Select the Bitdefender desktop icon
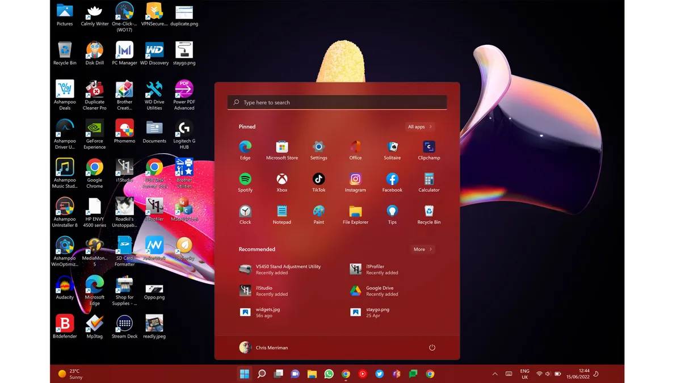The height and width of the screenshot is (383, 681). pos(65,327)
